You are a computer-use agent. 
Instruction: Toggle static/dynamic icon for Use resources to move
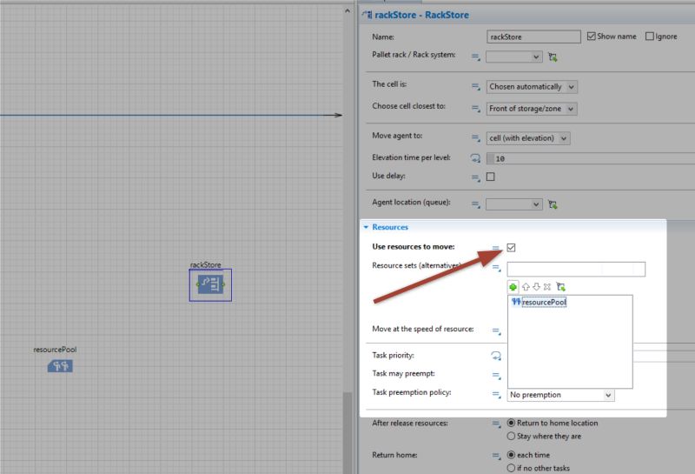496,248
